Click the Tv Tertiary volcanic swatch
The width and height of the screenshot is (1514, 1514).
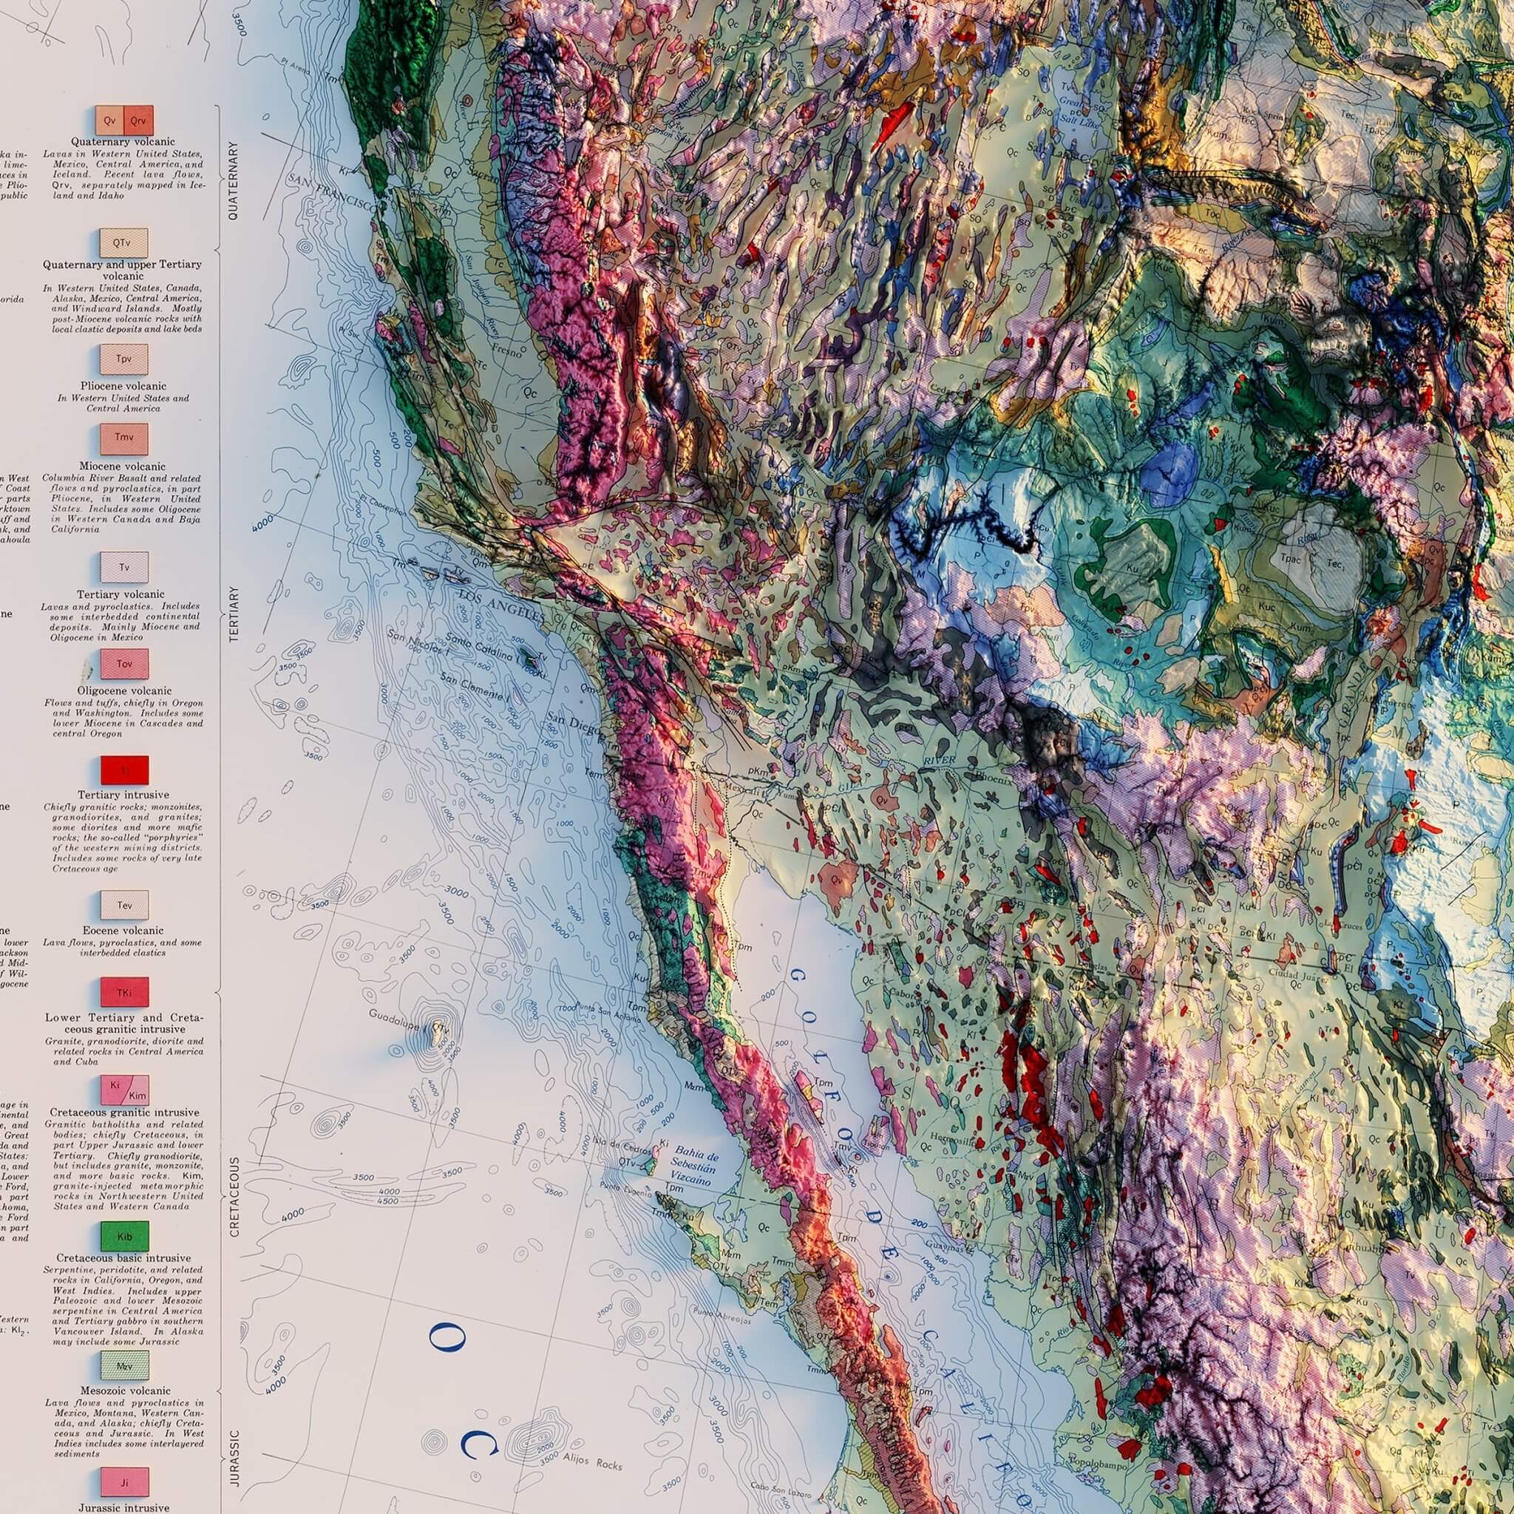[123, 566]
